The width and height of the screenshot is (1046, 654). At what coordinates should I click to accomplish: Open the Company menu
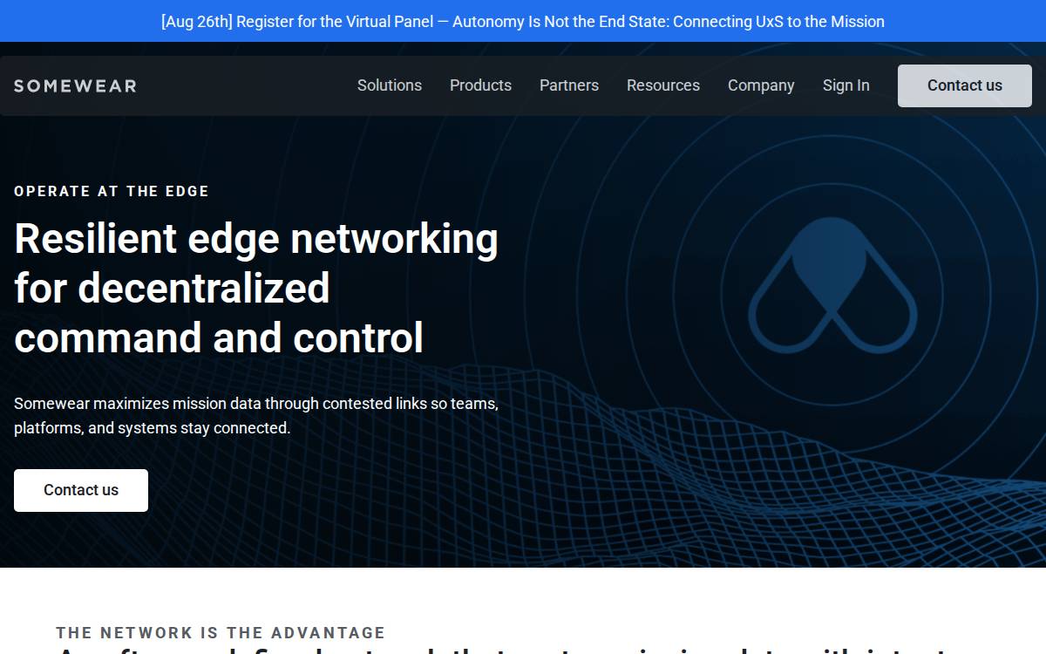[761, 85]
